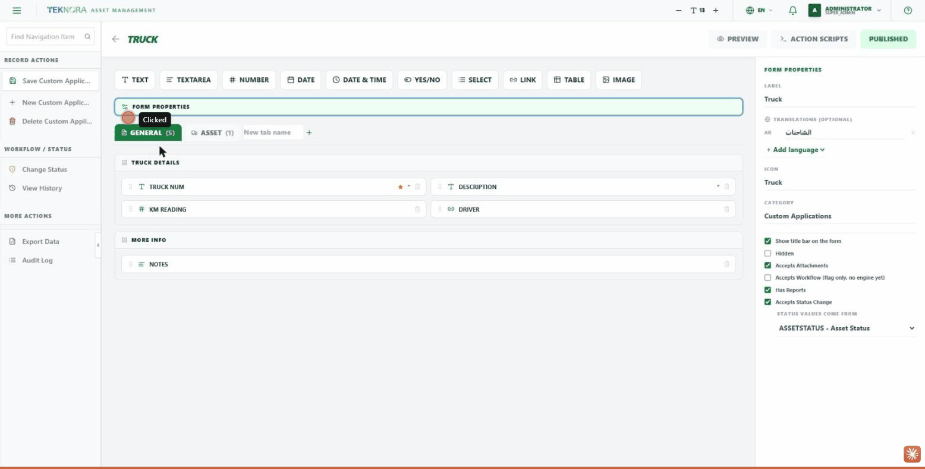
Task: Add a Date & Time field
Action: [359, 80]
